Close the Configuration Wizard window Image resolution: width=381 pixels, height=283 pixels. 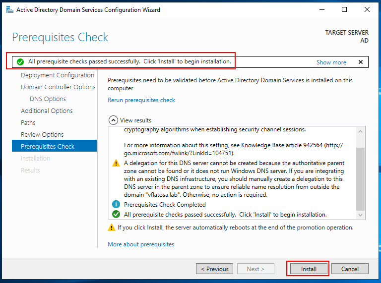(x=367, y=10)
